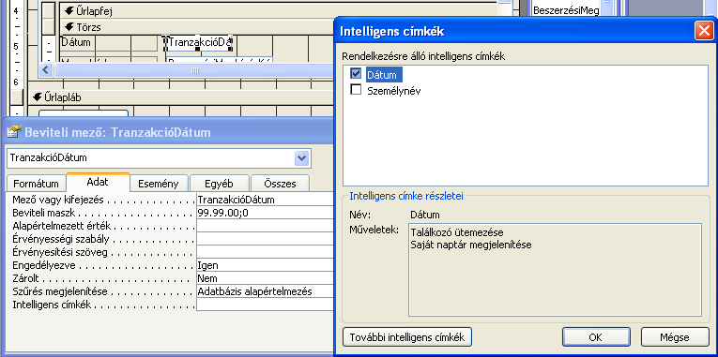Select the Engedélyezve property value

(x=265, y=265)
